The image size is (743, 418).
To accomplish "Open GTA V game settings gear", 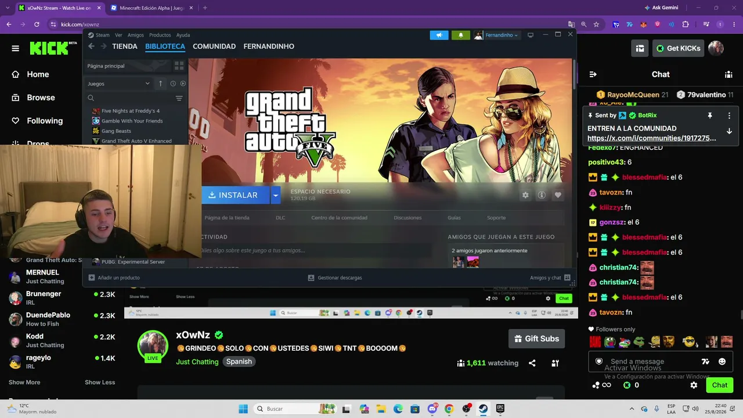I will coord(525,195).
